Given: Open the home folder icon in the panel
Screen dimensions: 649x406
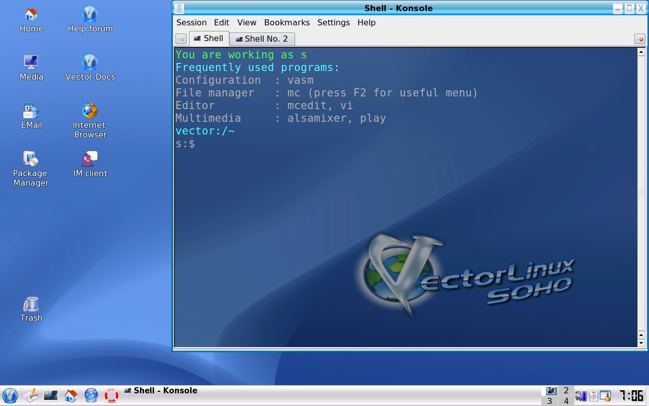Looking at the screenshot, I should coord(71,395).
